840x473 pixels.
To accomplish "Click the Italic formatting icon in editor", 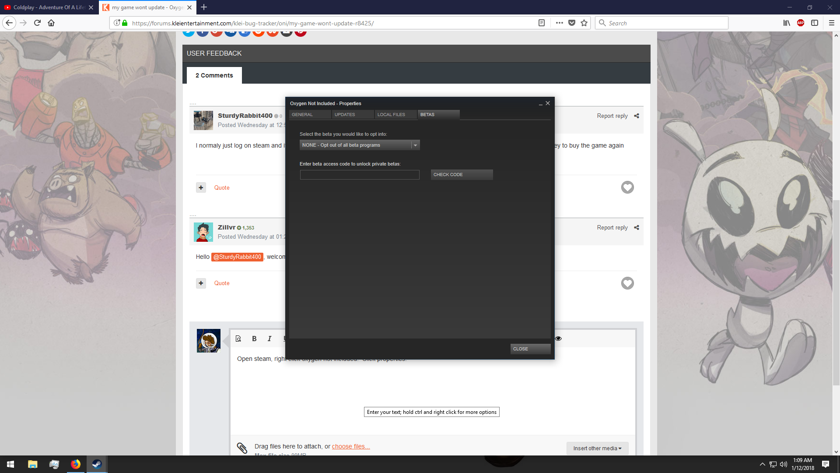I will (x=269, y=339).
